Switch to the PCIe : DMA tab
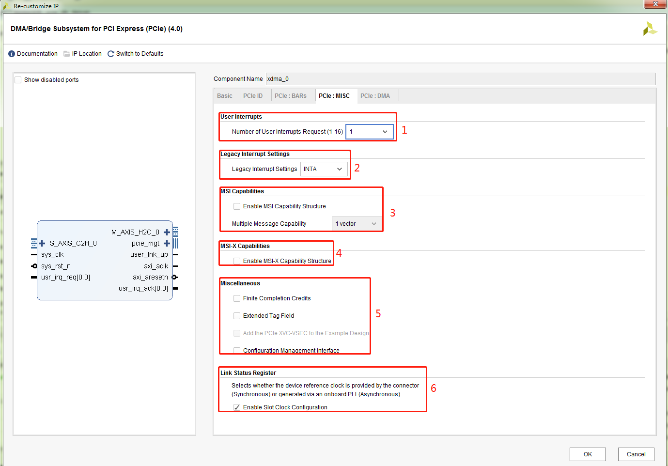 pos(375,96)
